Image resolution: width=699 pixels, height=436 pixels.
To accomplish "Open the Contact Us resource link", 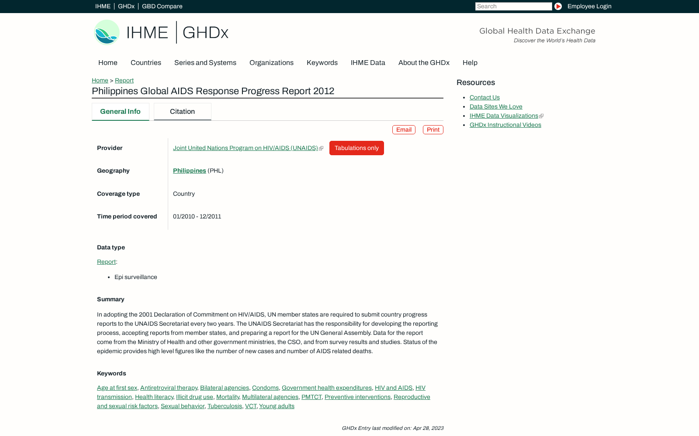I will (x=484, y=98).
